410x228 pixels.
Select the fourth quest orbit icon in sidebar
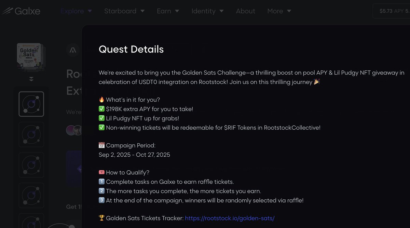tap(31, 195)
